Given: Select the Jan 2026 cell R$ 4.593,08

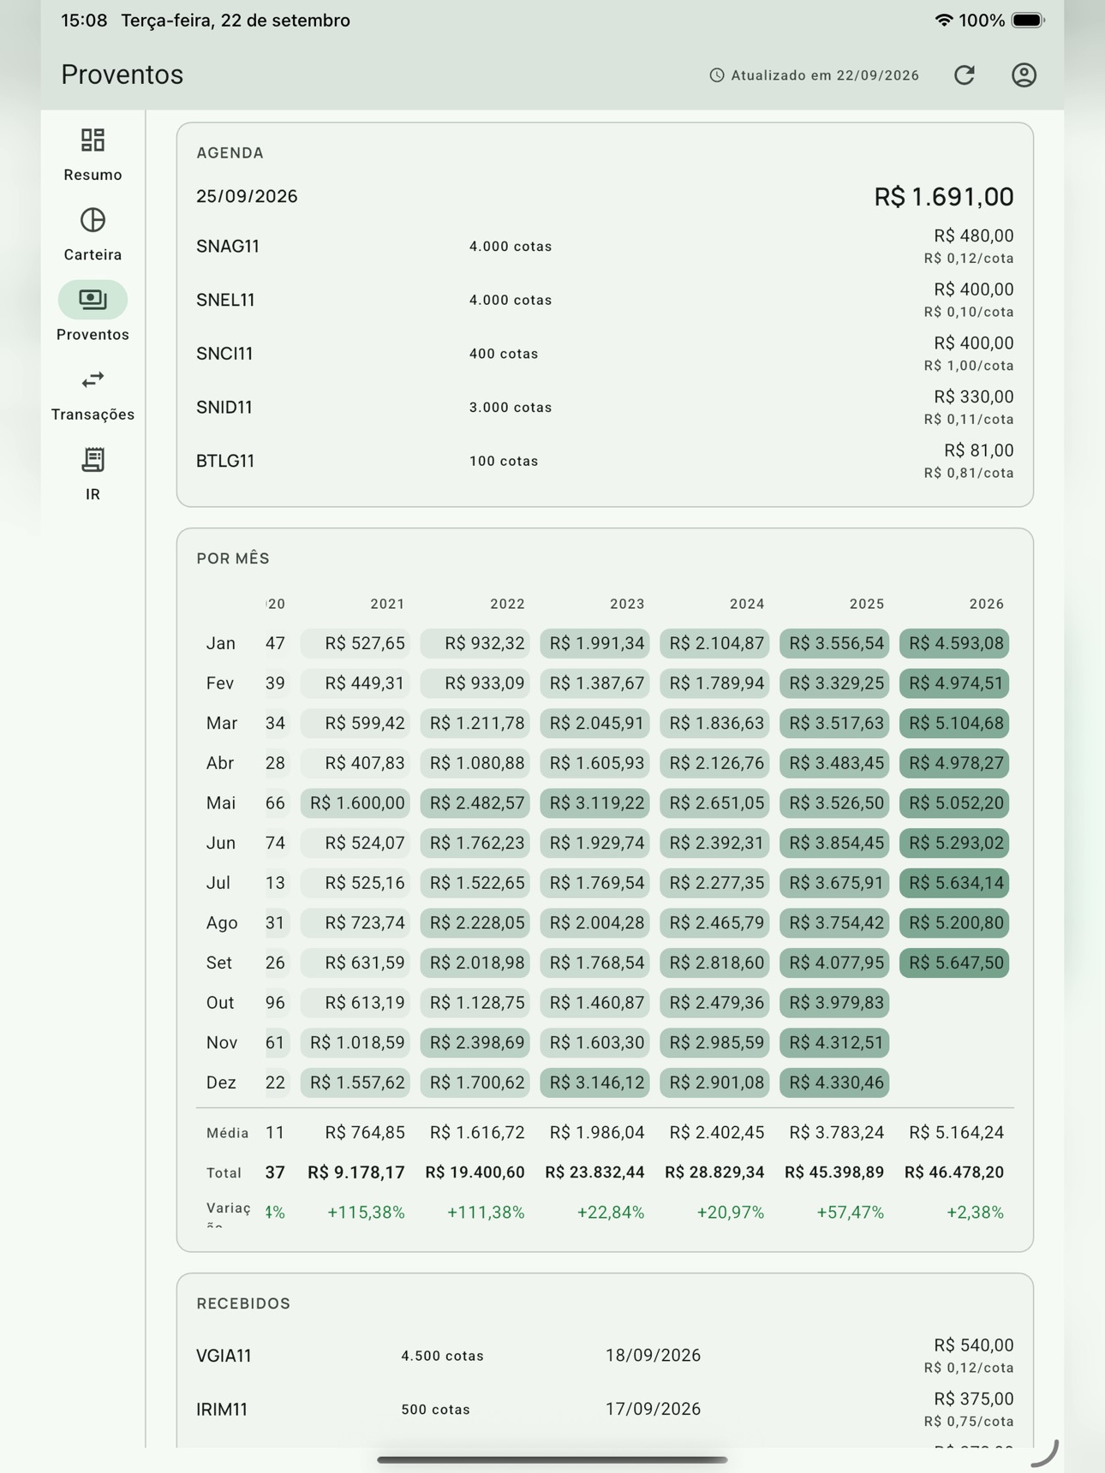Looking at the screenshot, I should point(954,643).
